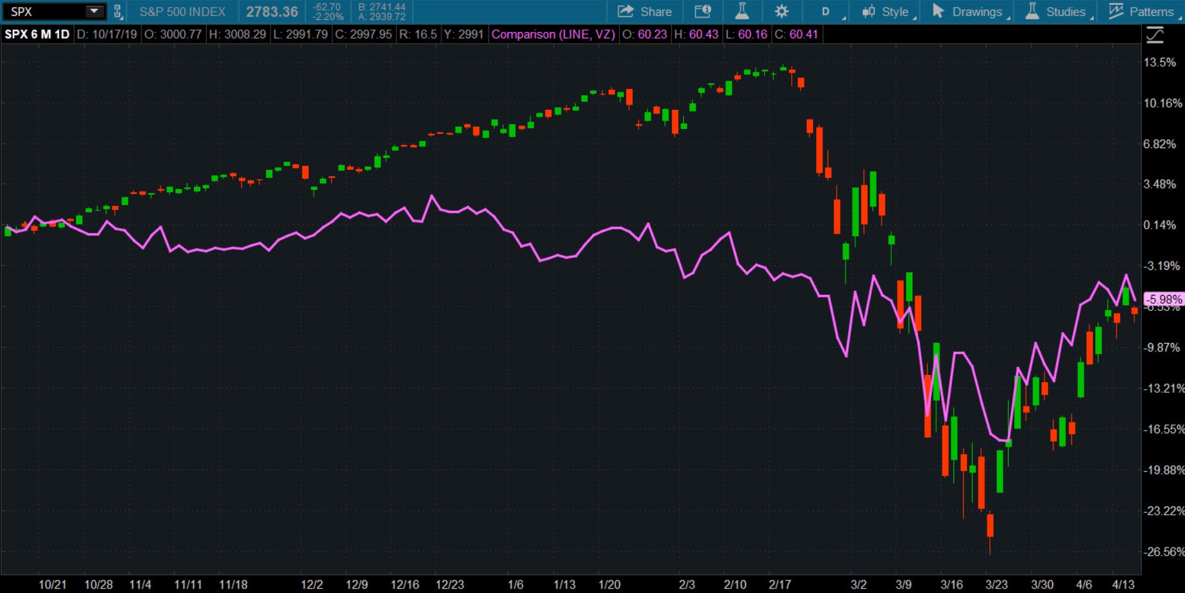Screen dimensions: 1185x593
Task: Open chart settings gear icon
Action: 781,12
